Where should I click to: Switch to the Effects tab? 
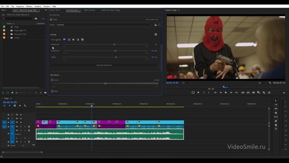(x=4, y=10)
